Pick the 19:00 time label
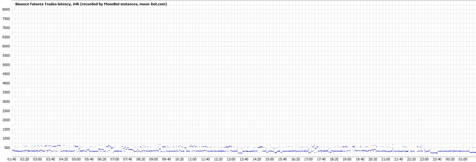 click(347, 159)
